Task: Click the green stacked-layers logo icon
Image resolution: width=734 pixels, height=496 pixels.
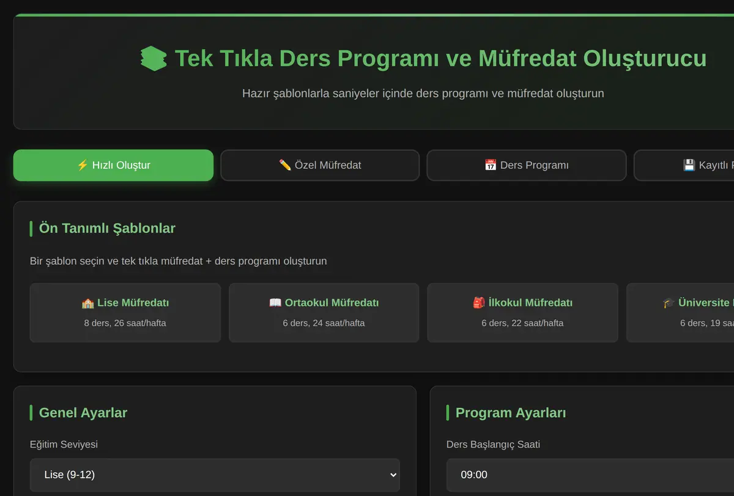Action: (154, 59)
